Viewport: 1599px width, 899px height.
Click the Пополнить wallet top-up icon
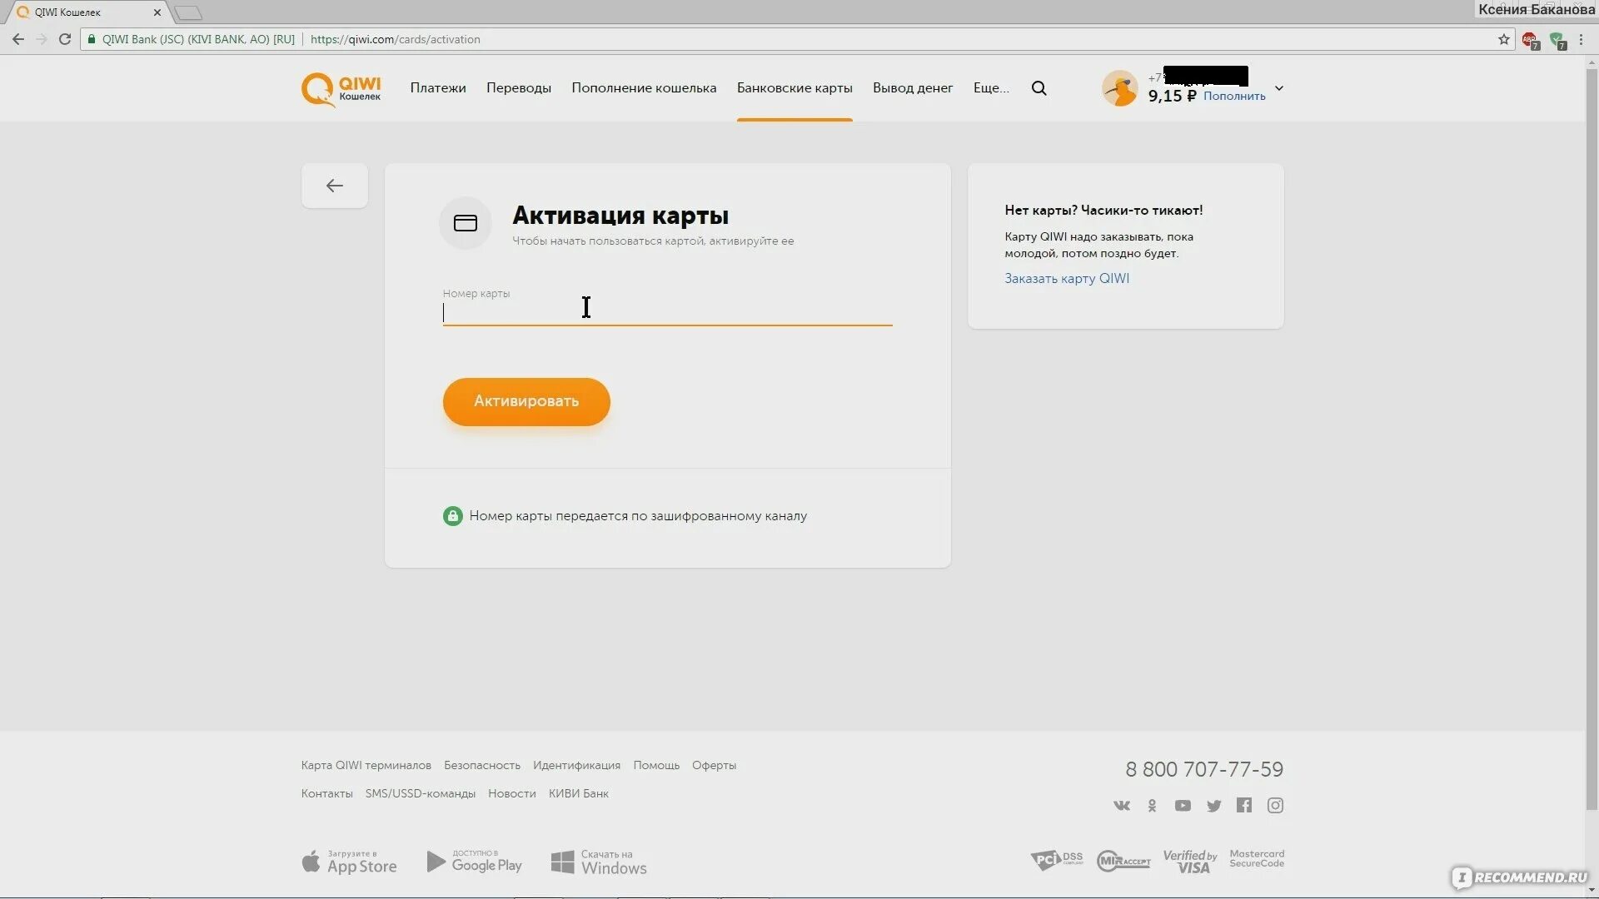1233,96
